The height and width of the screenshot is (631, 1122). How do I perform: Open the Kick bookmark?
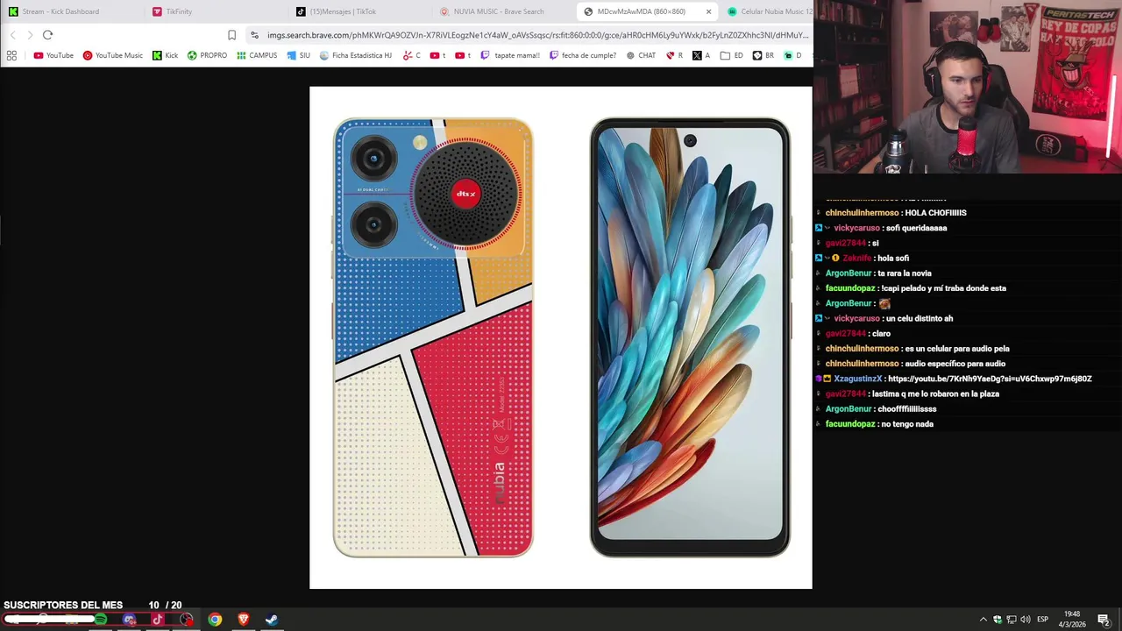(x=165, y=55)
